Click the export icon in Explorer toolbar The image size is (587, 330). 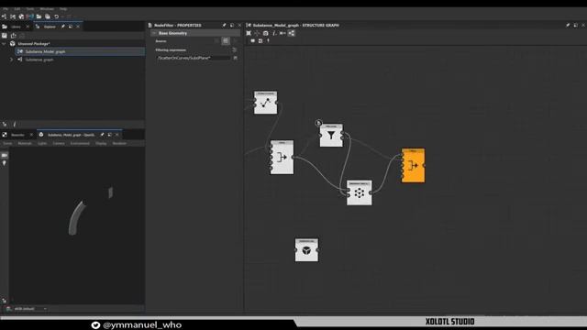14,36
